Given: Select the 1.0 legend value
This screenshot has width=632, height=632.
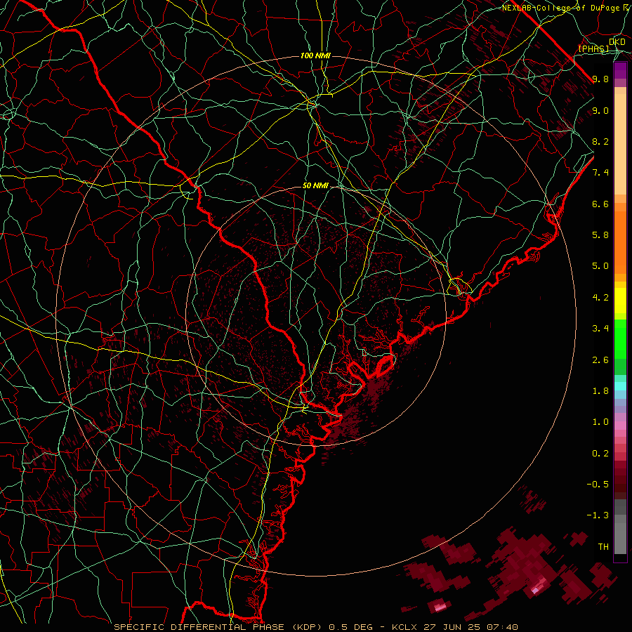Looking at the screenshot, I should tap(600, 422).
